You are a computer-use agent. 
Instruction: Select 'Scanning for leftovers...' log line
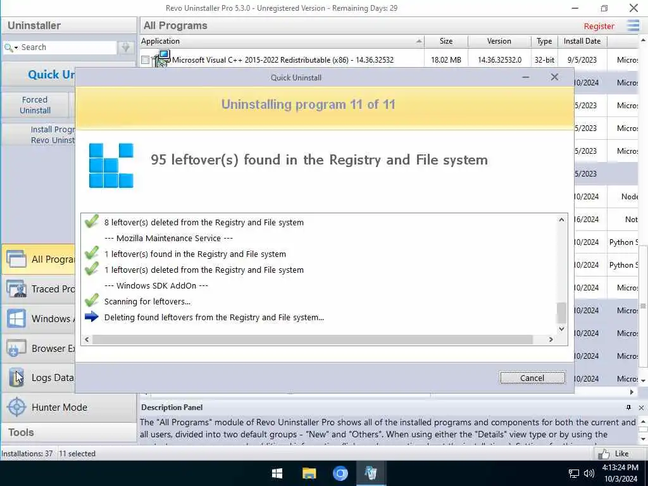click(x=147, y=301)
